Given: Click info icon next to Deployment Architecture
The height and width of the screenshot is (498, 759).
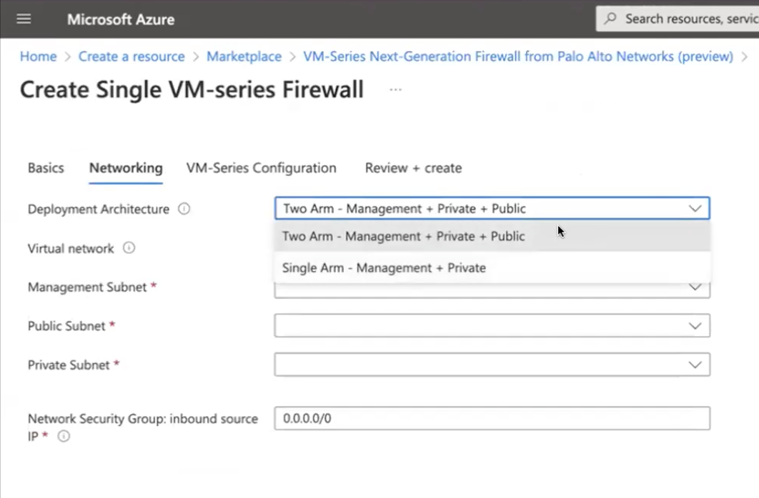Looking at the screenshot, I should click(x=184, y=209).
